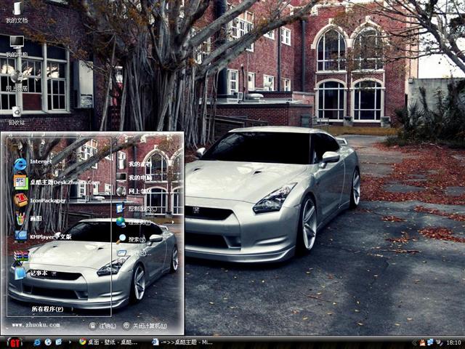Click the network computers tray icon

pyautogui.click(x=430, y=342)
